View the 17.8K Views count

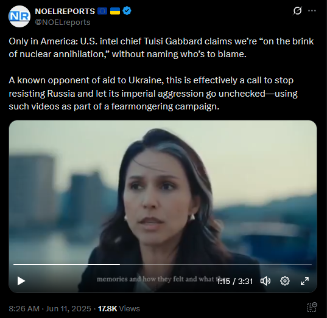[119, 309]
